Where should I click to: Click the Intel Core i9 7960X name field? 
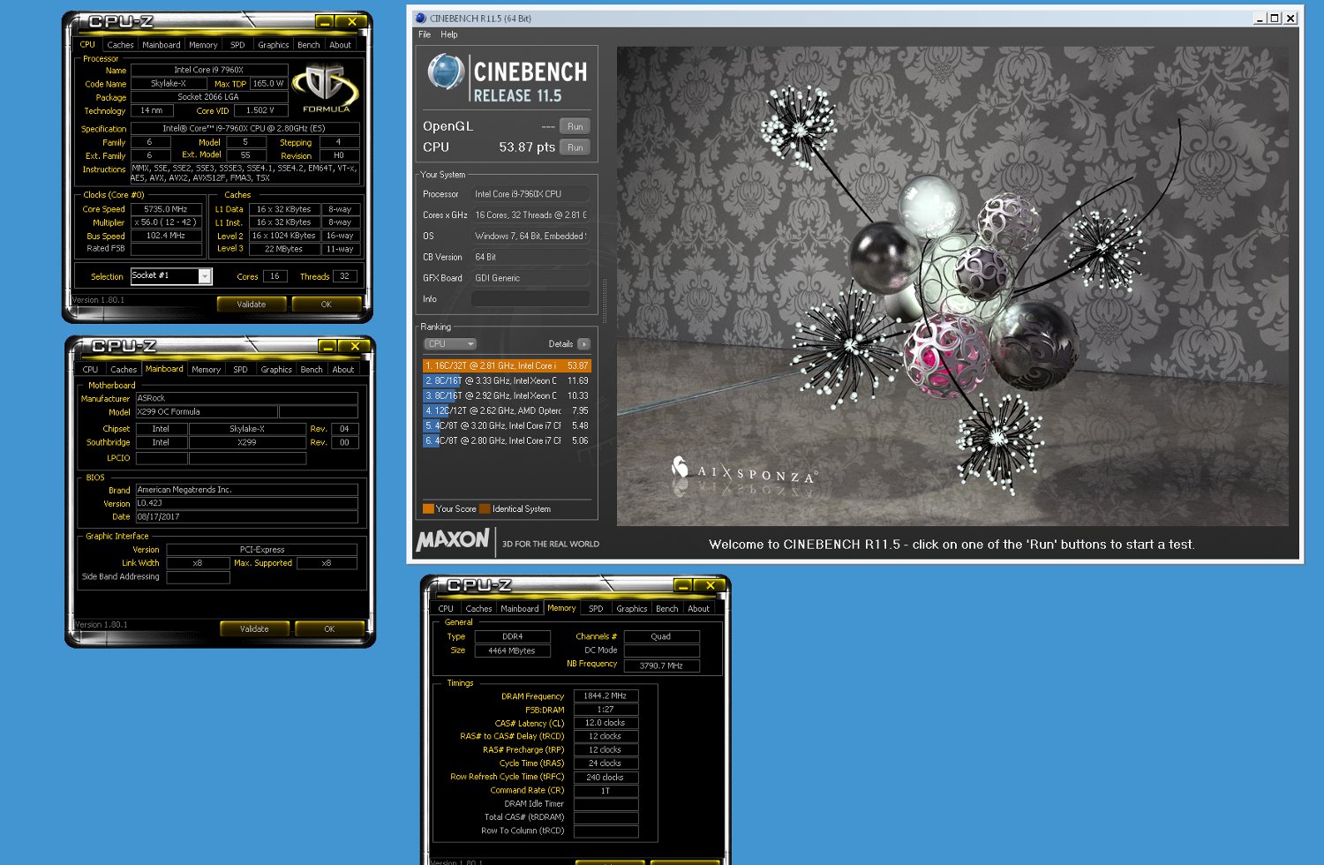coord(209,70)
